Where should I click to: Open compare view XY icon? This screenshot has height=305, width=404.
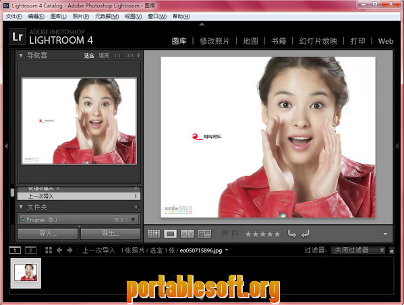click(187, 234)
